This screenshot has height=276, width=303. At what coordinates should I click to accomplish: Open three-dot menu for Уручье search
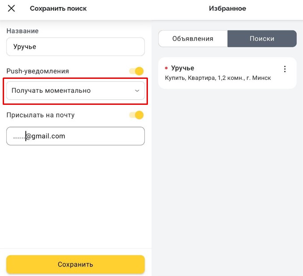point(284,69)
